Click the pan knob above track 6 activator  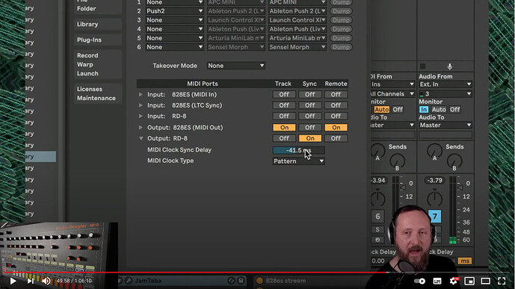click(x=377, y=199)
